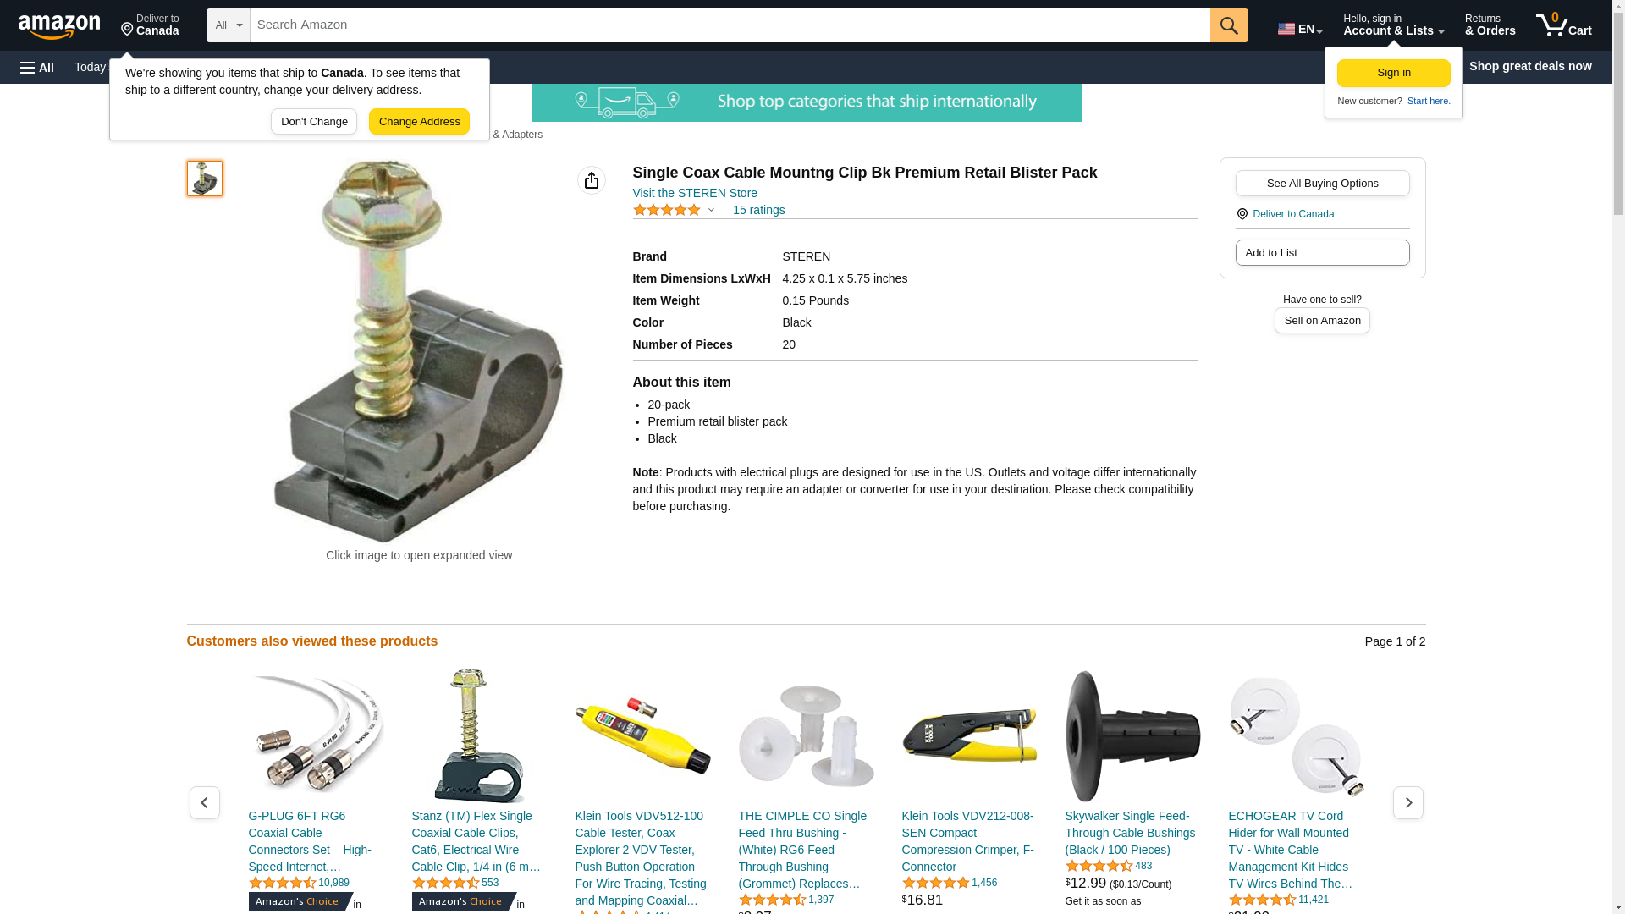Image resolution: width=1625 pixels, height=914 pixels.
Task: Expand the All search category dropdown
Action: tap(229, 25)
